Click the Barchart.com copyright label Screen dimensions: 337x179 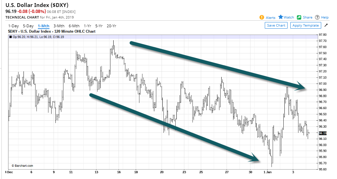22,166
